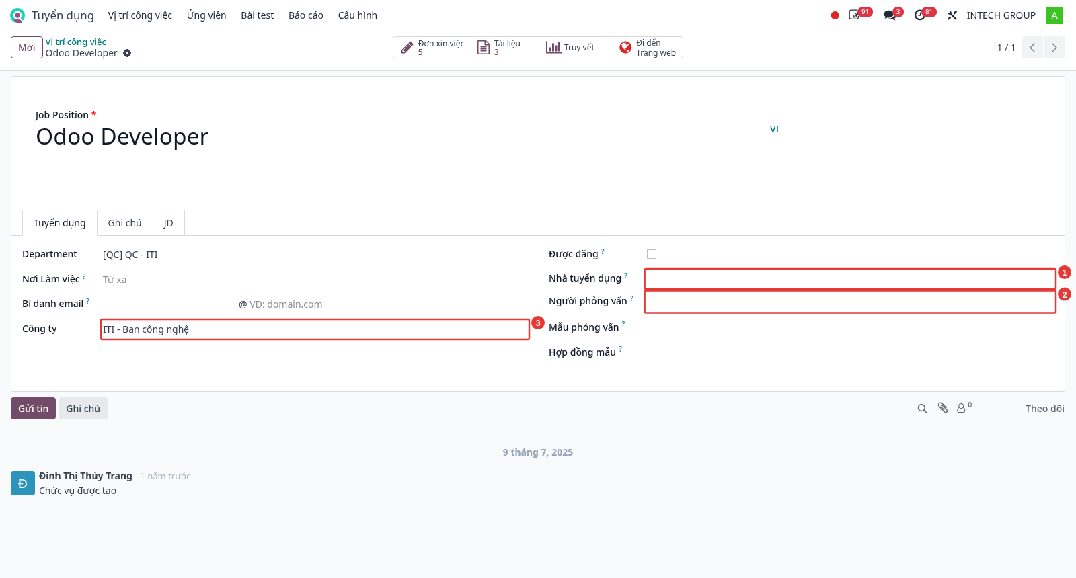
Task: Click the Bí danh email input field
Action: pos(169,304)
